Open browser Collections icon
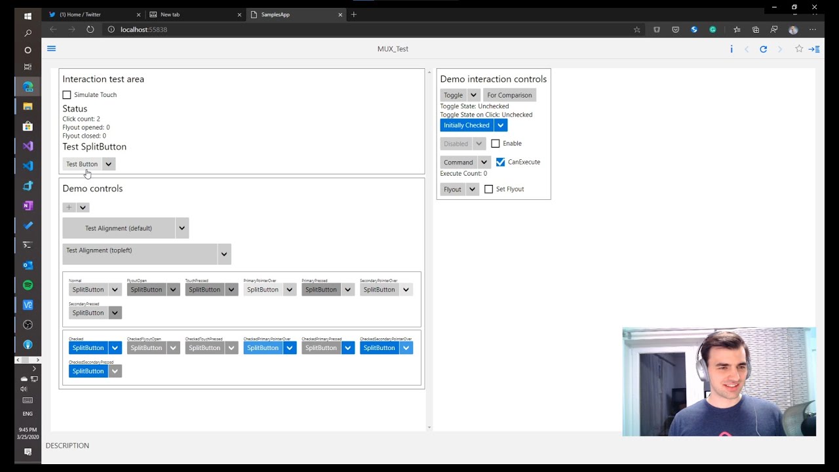839x472 pixels. [756, 29]
